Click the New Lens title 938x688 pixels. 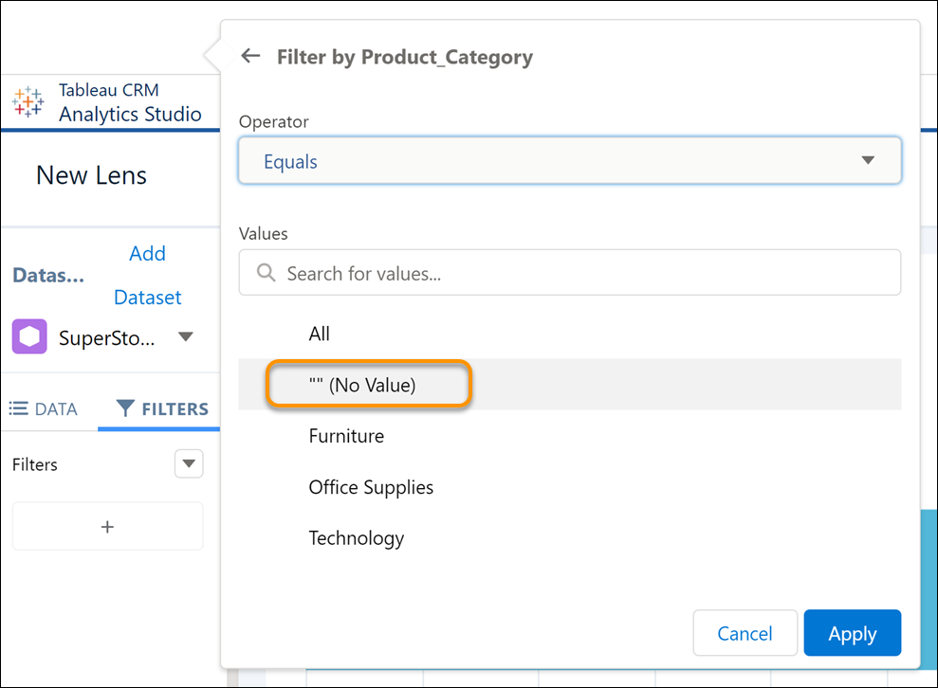[92, 175]
